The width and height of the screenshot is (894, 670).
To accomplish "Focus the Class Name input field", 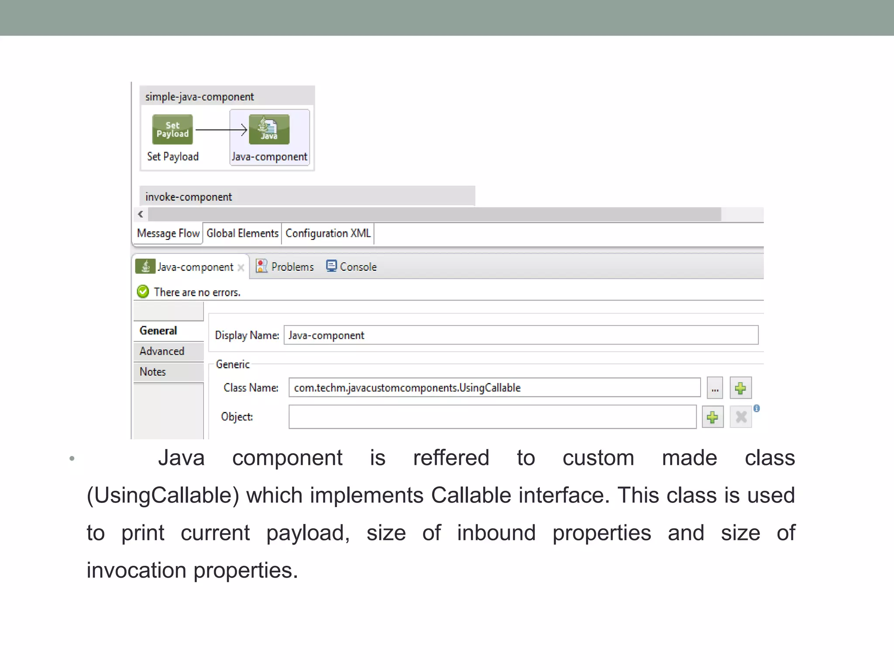I will pos(495,387).
